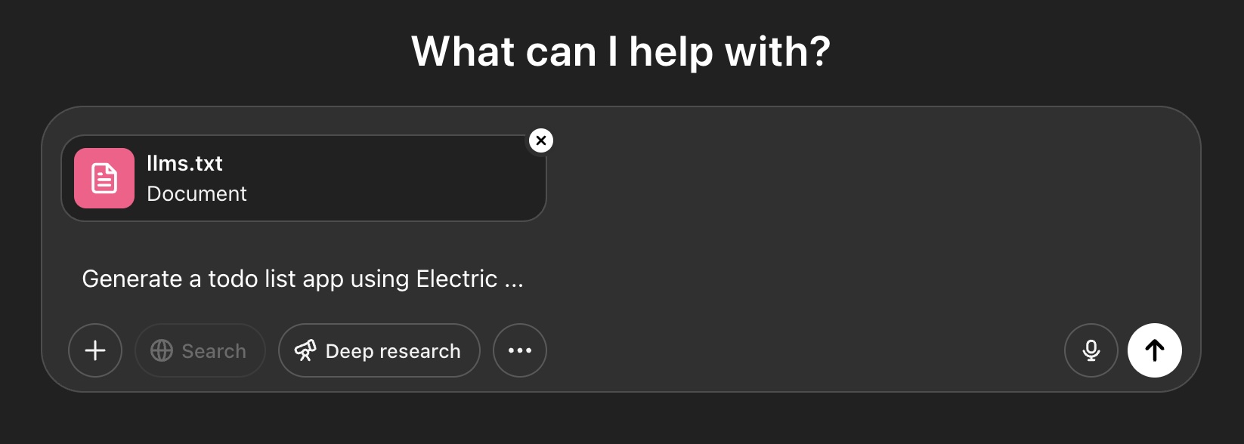The width and height of the screenshot is (1244, 444).
Task: Send the message with the up arrow
Action: coord(1154,350)
